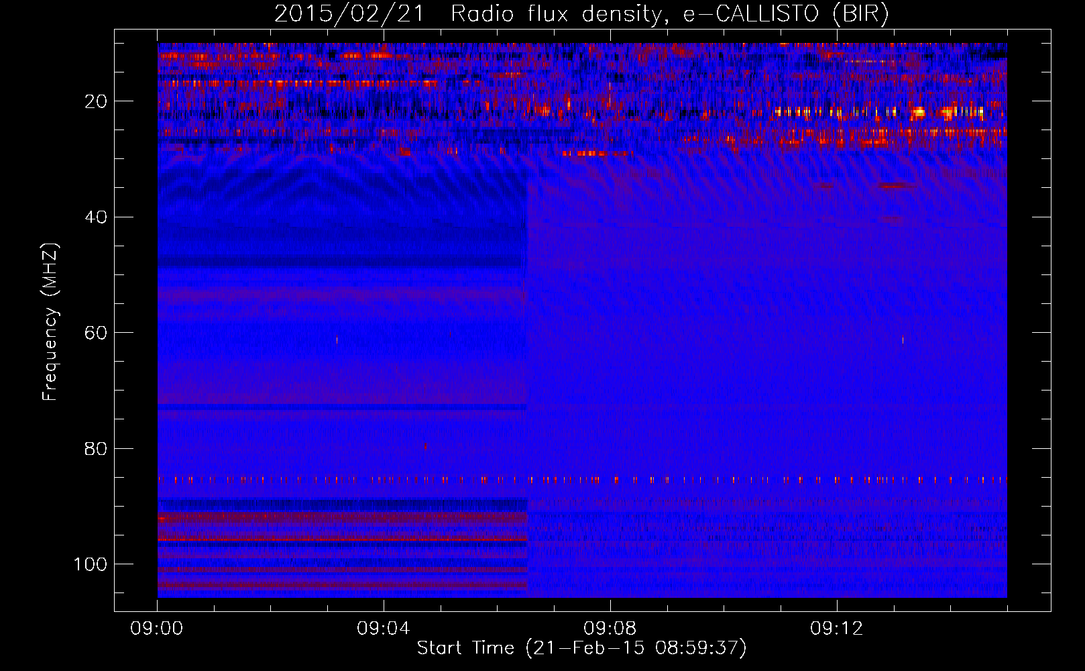The width and height of the screenshot is (1085, 671).
Task: Click the time axis label '09:12'
Action: [837, 629]
